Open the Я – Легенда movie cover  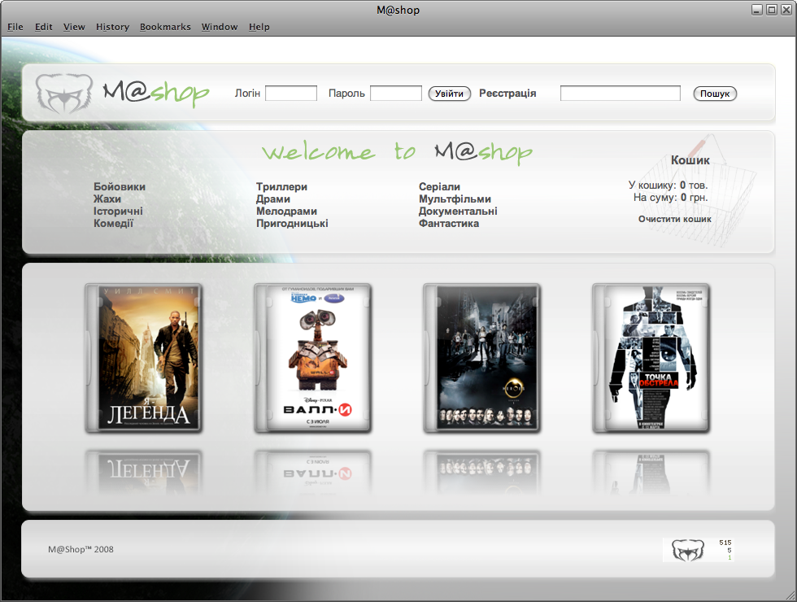point(144,359)
